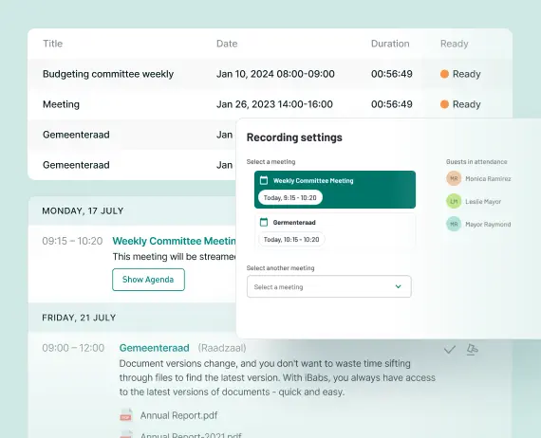
Task: Click the Recording settings heading
Action: point(294,137)
